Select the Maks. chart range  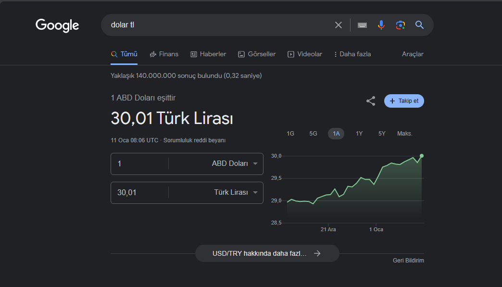tap(405, 134)
